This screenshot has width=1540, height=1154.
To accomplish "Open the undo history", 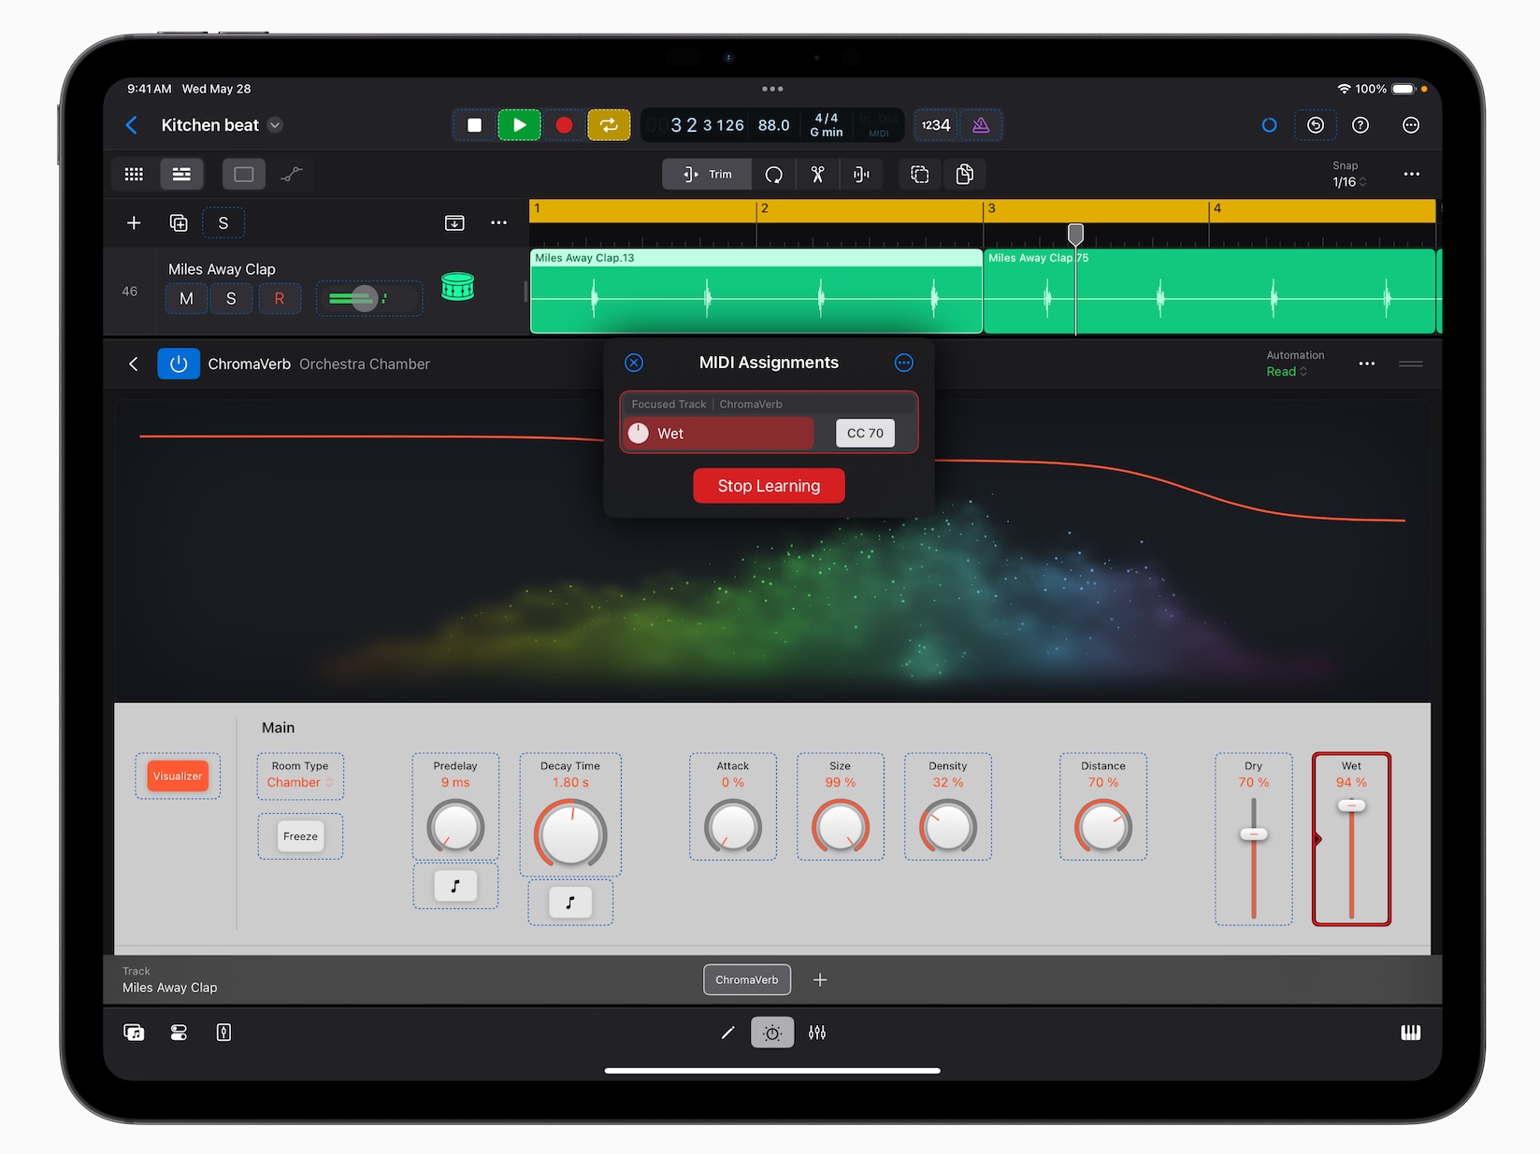I will [x=1315, y=124].
